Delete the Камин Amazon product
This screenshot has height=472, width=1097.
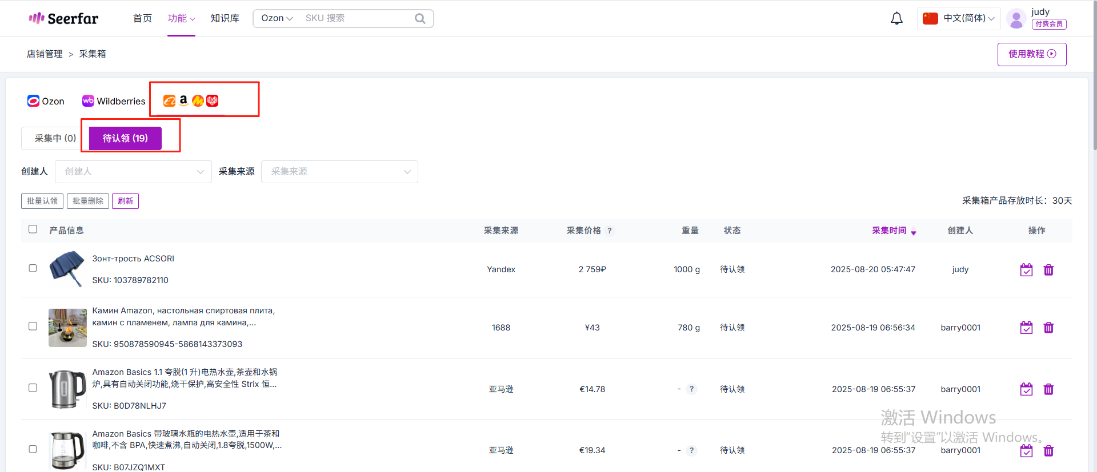click(x=1048, y=328)
